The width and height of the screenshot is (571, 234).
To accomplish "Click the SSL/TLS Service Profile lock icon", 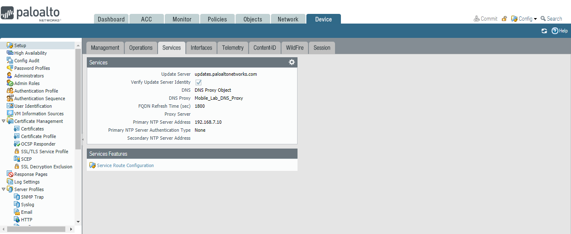I will pos(17,152).
